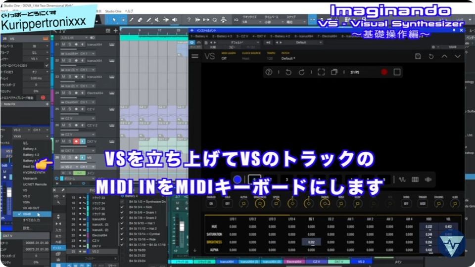Mute track 28 VS

coord(64,157)
